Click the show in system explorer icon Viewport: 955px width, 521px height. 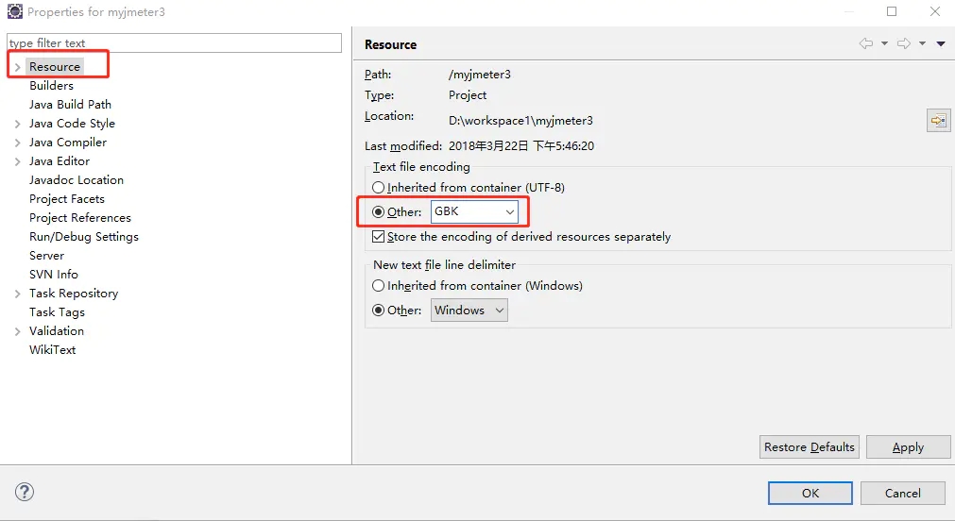[x=938, y=121]
